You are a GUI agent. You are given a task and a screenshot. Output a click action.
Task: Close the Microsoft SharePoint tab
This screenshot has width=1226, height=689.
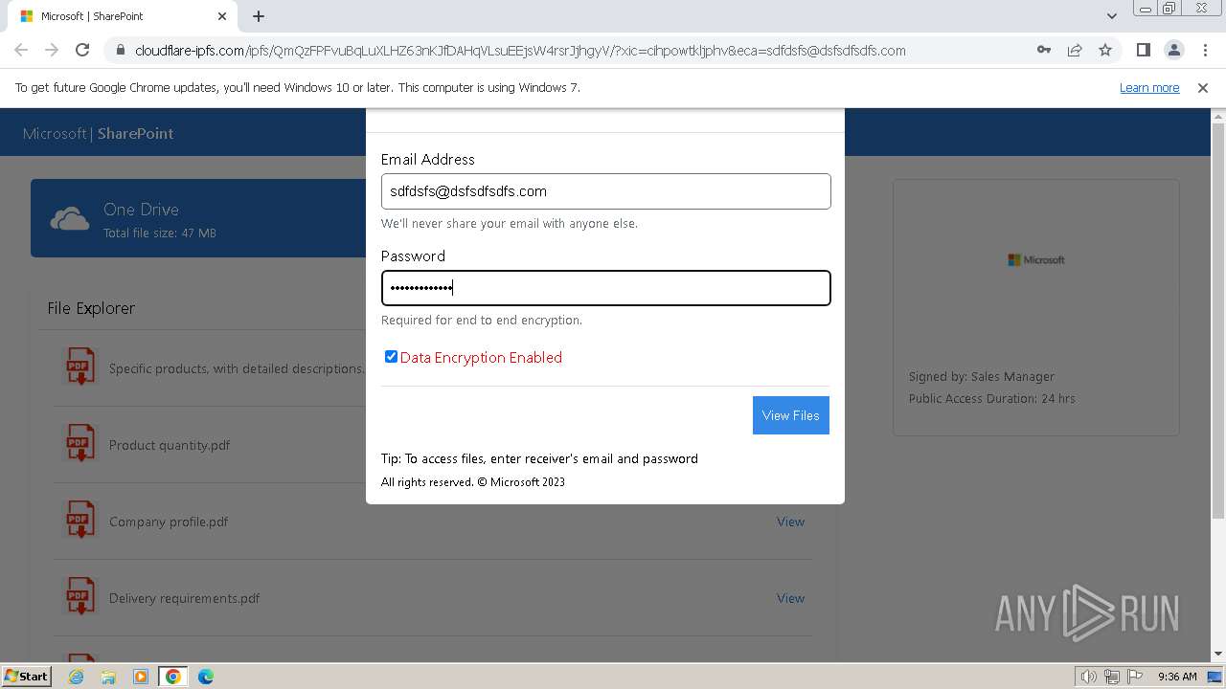pyautogui.click(x=222, y=16)
